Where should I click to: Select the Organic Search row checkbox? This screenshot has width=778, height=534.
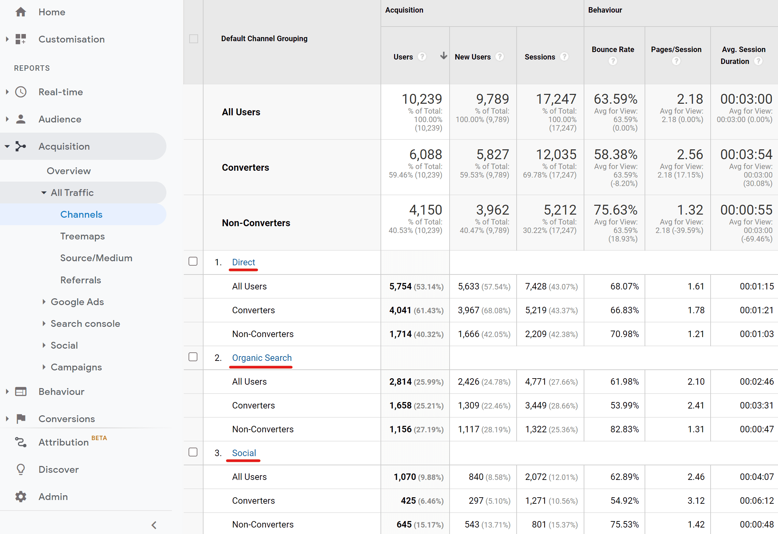coord(193,356)
